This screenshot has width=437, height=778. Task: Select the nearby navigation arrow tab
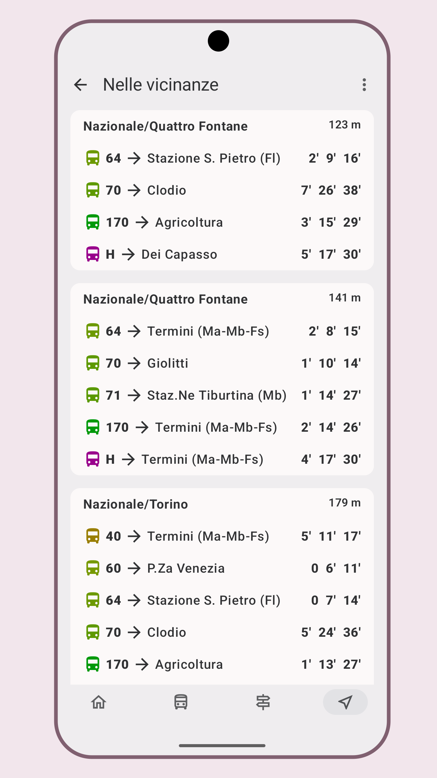345,702
